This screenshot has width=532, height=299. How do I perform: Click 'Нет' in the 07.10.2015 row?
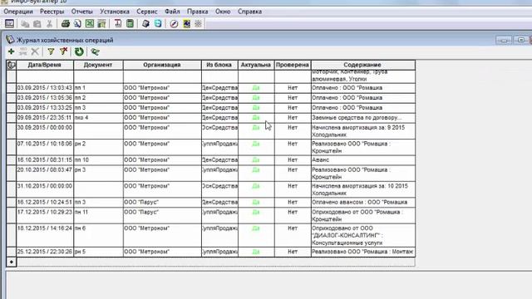point(293,144)
